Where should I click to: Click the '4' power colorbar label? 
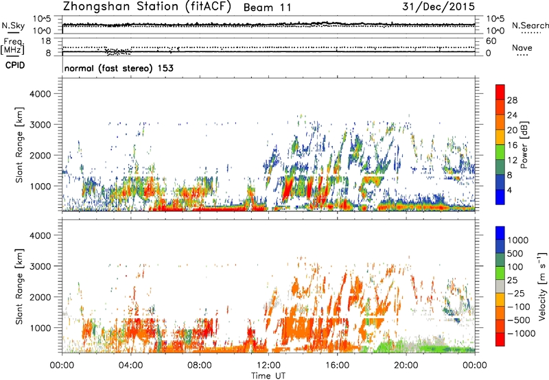point(510,190)
